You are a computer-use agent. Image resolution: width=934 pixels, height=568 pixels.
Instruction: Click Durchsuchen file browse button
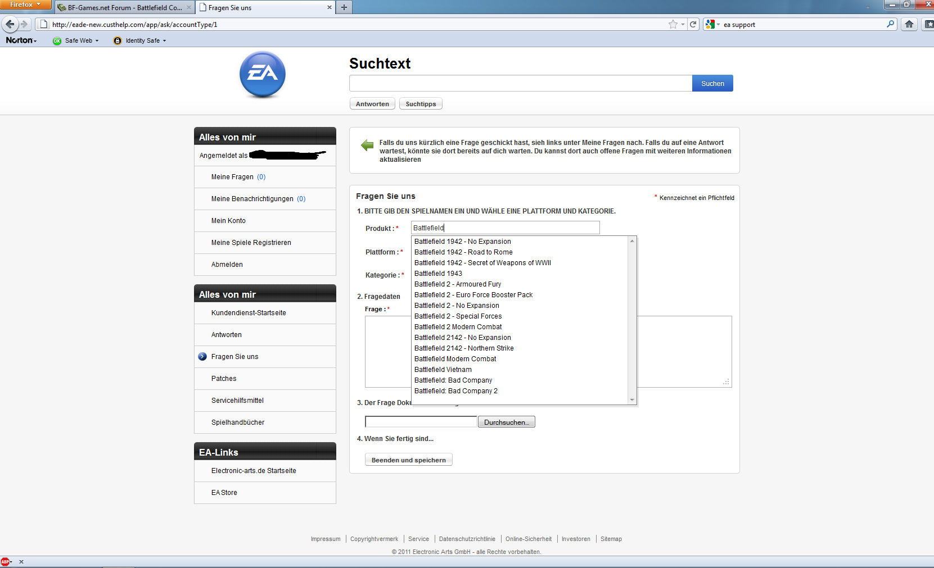507,422
